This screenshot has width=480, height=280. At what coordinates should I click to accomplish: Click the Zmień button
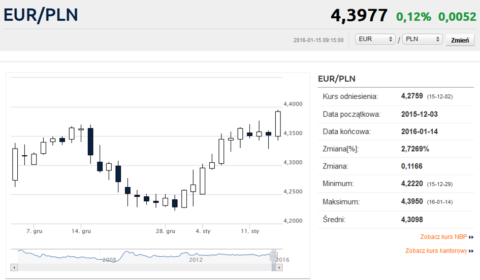460,40
